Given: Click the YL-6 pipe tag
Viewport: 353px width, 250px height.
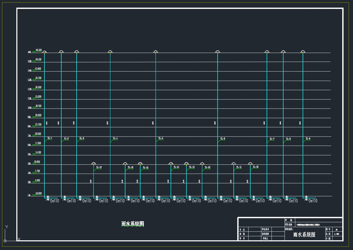Looking at the screenshot, I should [x=223, y=139].
